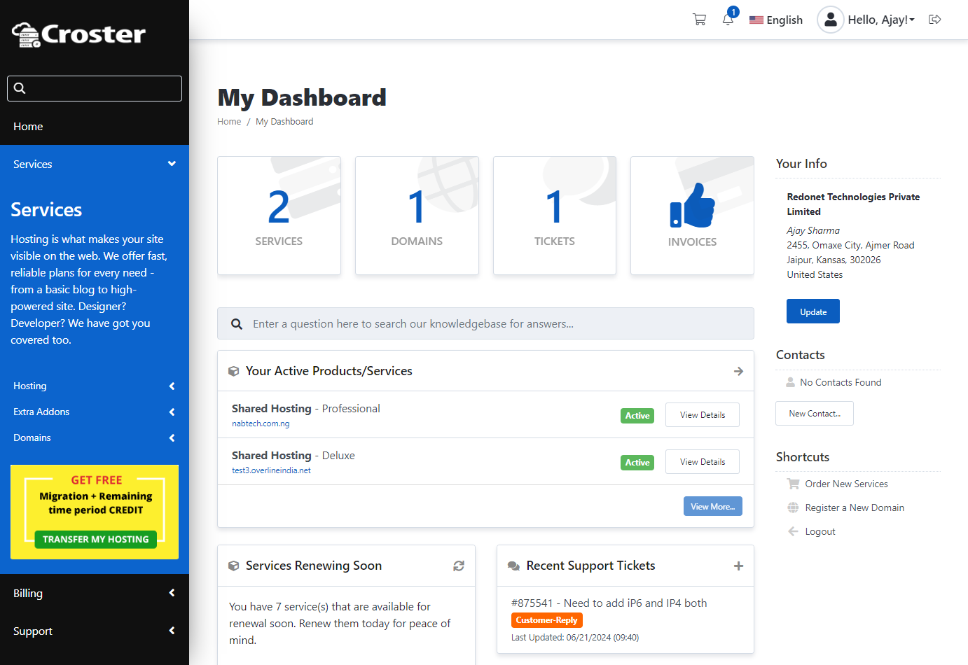Click the arrow icon in Active Products/Services header
The height and width of the screenshot is (665, 968).
pos(738,371)
